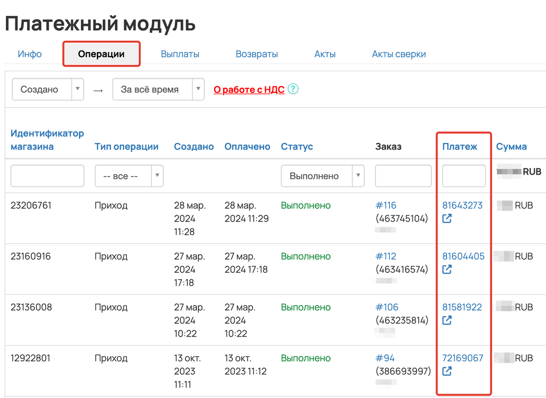Click paid date 13 окт. 2023 11:12

(246, 365)
